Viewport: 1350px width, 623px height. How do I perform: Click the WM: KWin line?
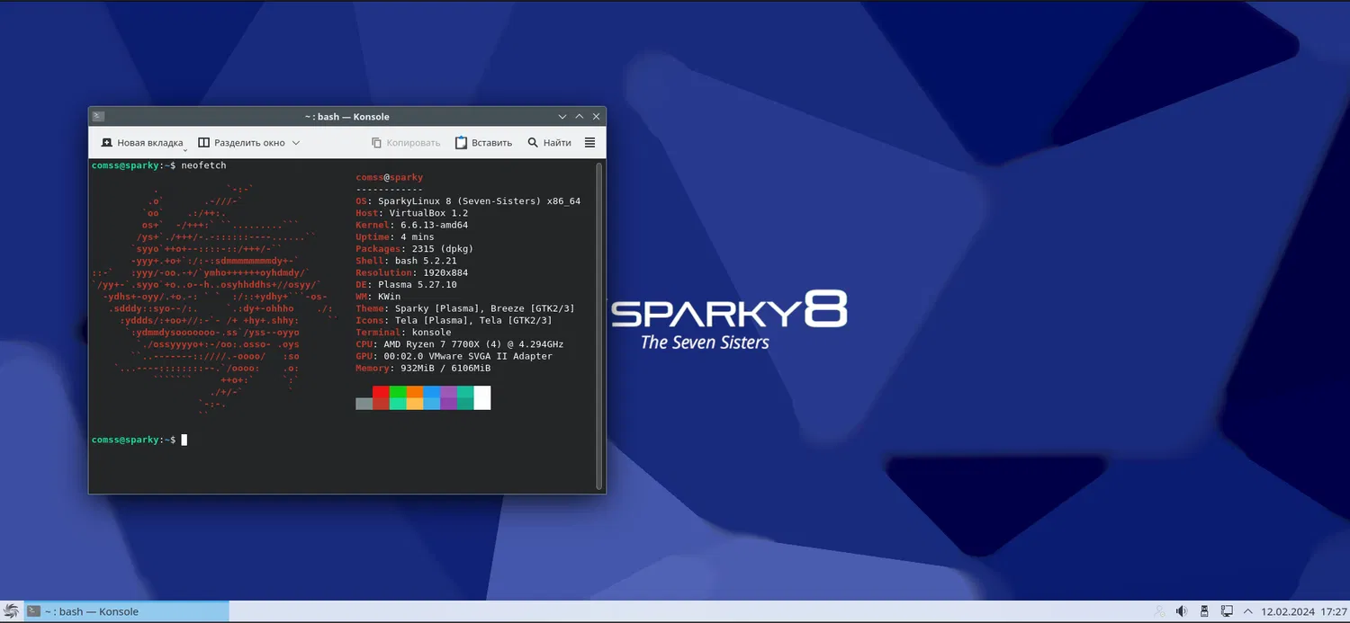[378, 297]
